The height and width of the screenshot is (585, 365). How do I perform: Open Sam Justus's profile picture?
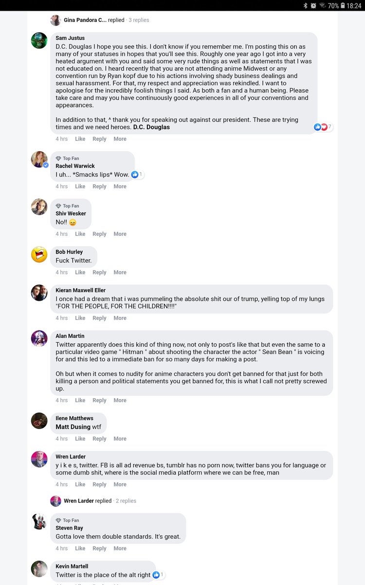tap(39, 40)
